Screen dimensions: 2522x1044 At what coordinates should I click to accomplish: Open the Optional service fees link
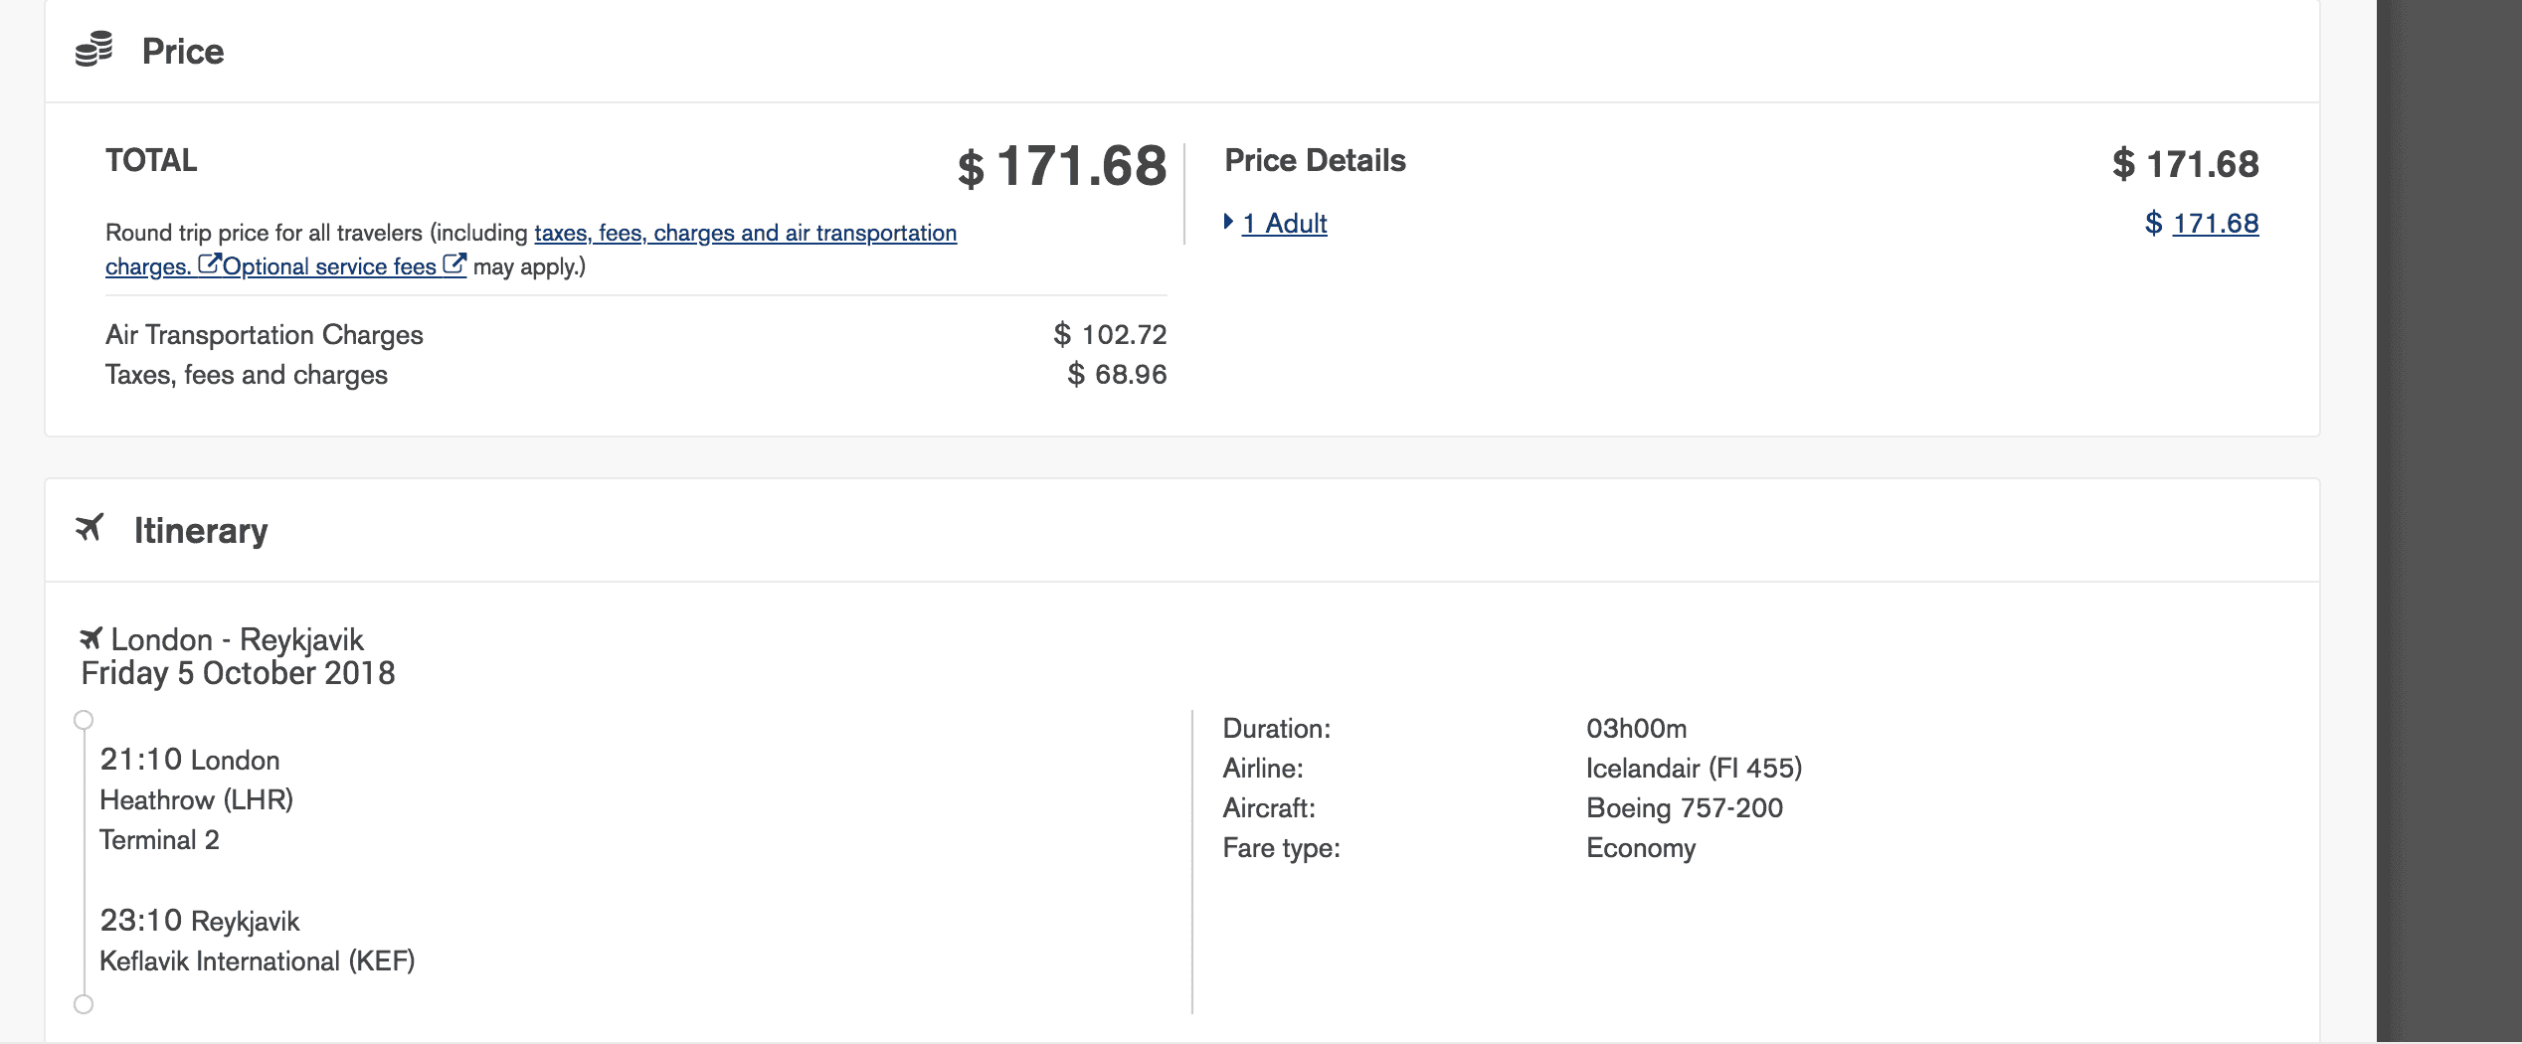(329, 266)
